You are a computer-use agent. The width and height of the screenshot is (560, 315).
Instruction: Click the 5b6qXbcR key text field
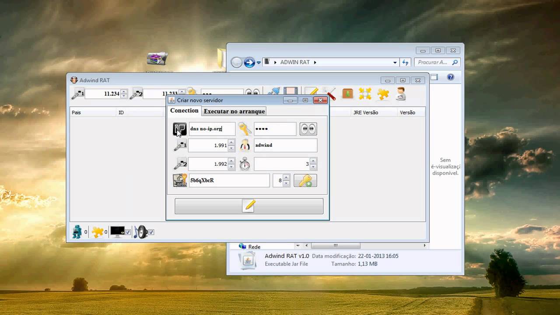point(229,180)
